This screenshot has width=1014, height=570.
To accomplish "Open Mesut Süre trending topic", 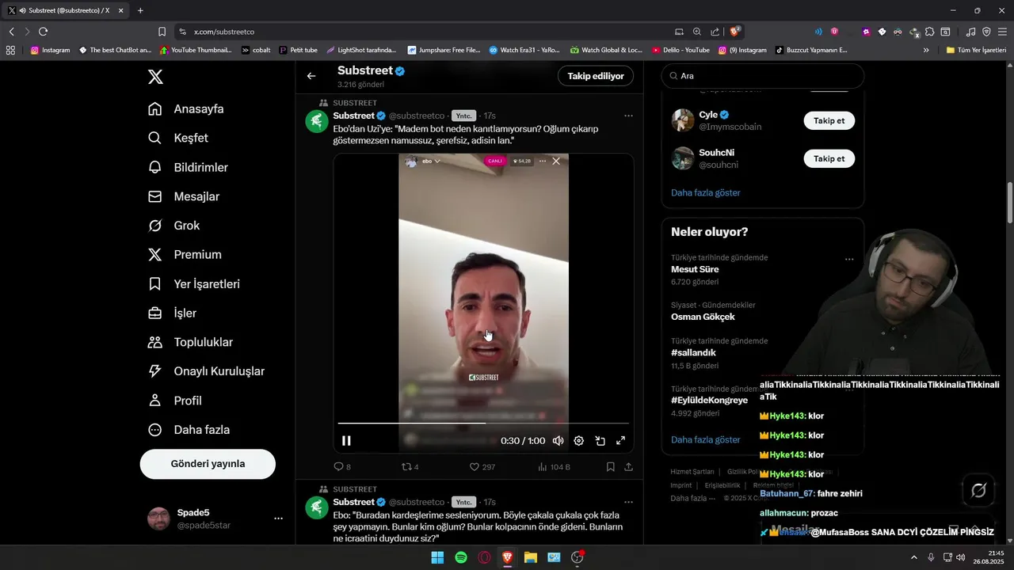I will [x=694, y=269].
